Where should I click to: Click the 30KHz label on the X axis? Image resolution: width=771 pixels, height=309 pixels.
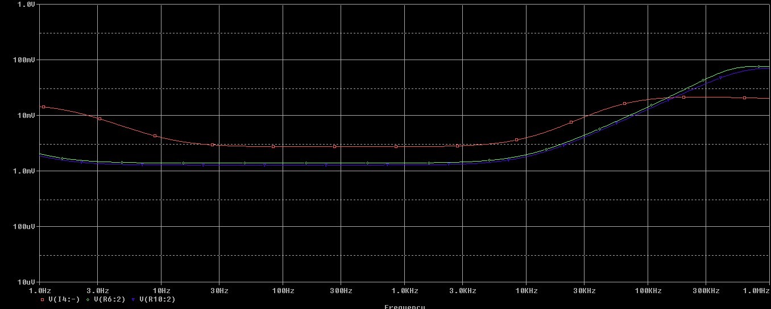(x=584, y=291)
